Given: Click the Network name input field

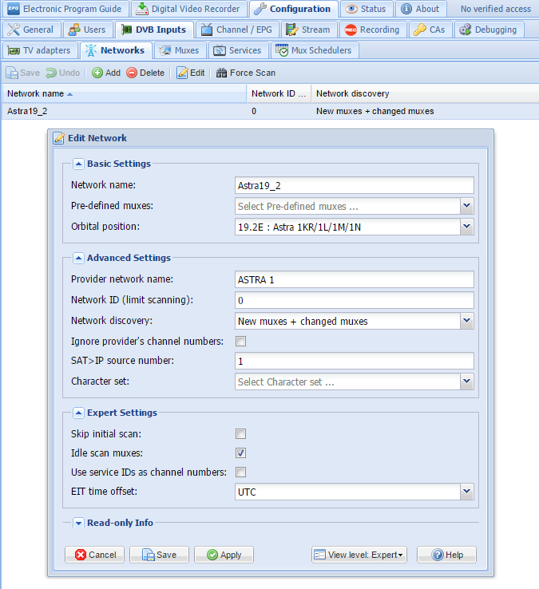Looking at the screenshot, I should point(354,186).
